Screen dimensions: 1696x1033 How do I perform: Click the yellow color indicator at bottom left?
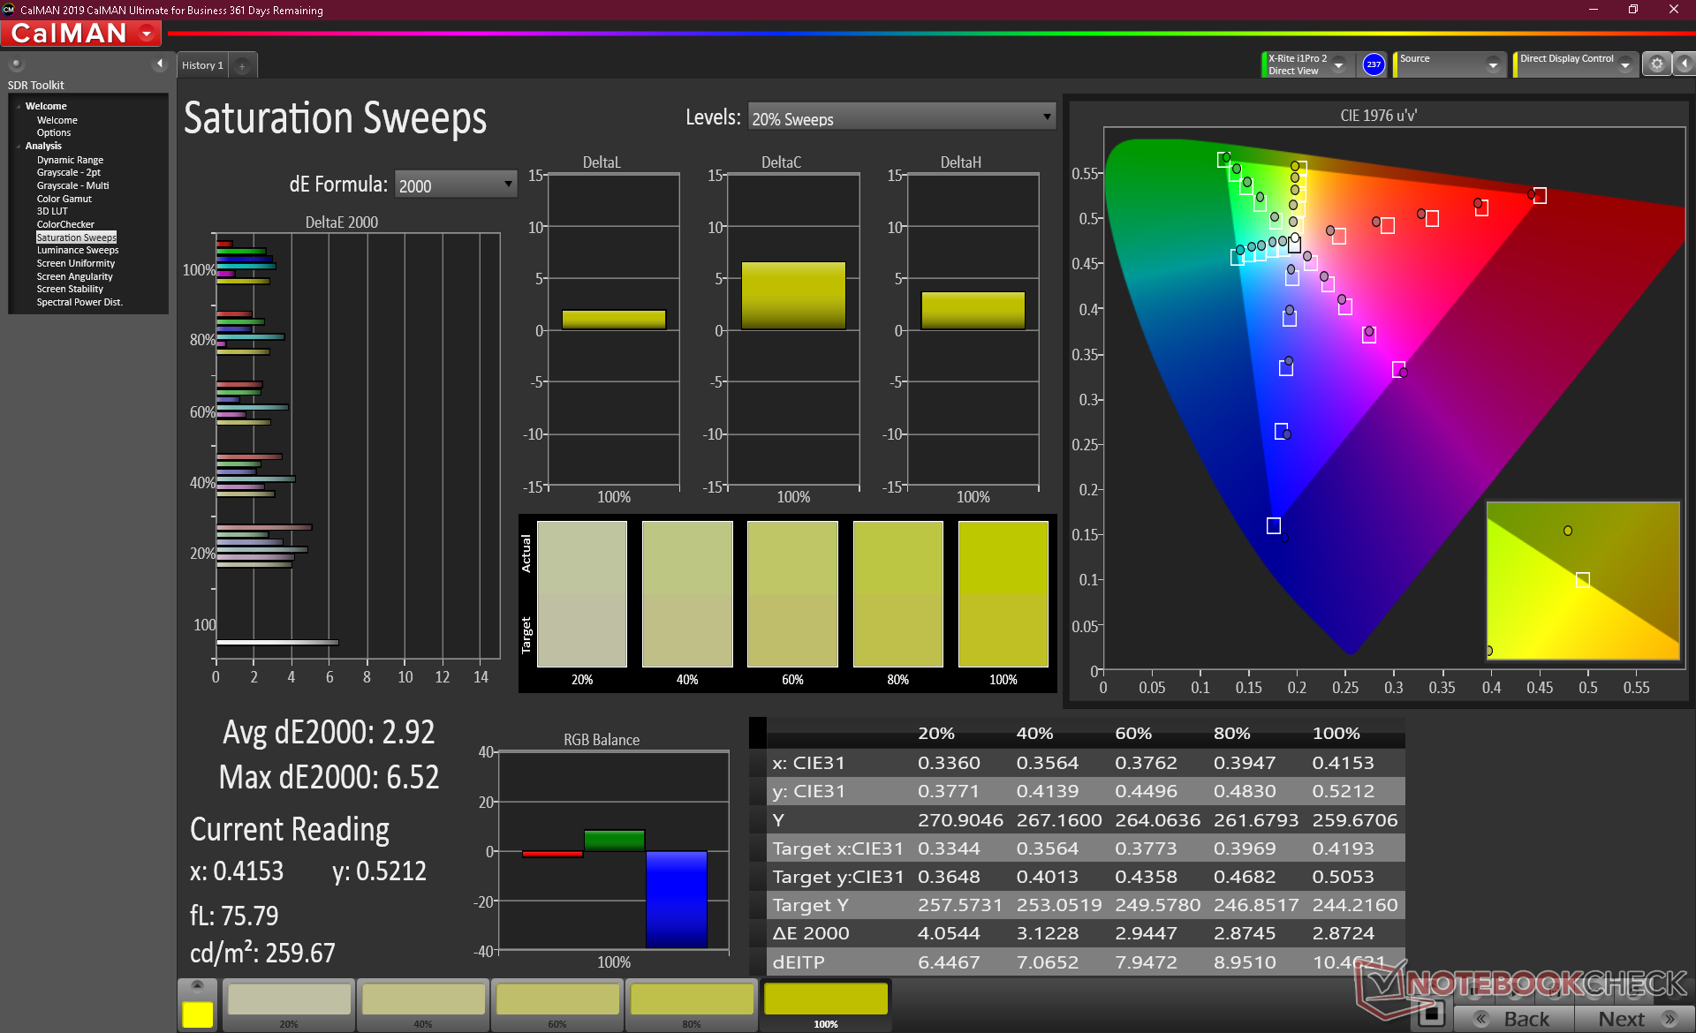[x=197, y=1014]
